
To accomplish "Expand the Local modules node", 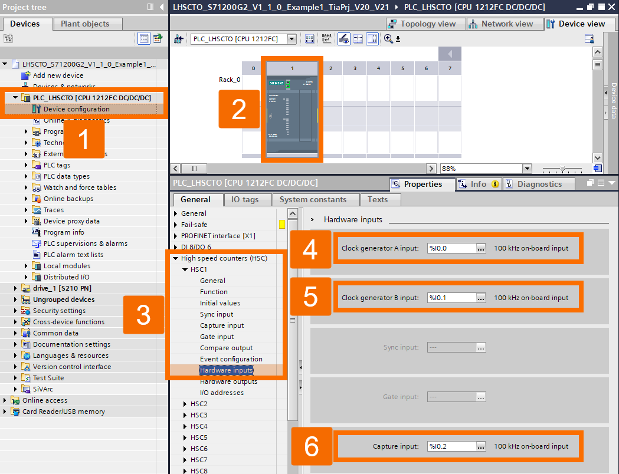I will [26, 266].
